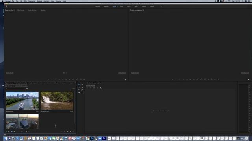
Task: Open Finder from the Dock
Action: (x=6, y=138)
